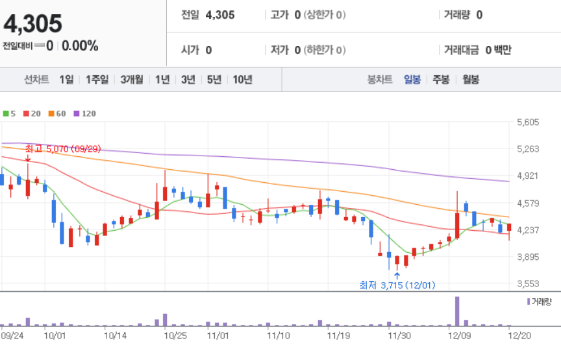Click the 고가 0 label
561x352 pixels.
tap(285, 15)
